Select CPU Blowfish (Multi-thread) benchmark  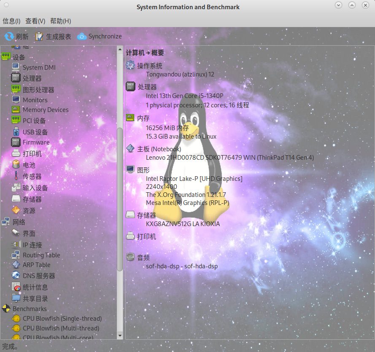[x=61, y=328]
